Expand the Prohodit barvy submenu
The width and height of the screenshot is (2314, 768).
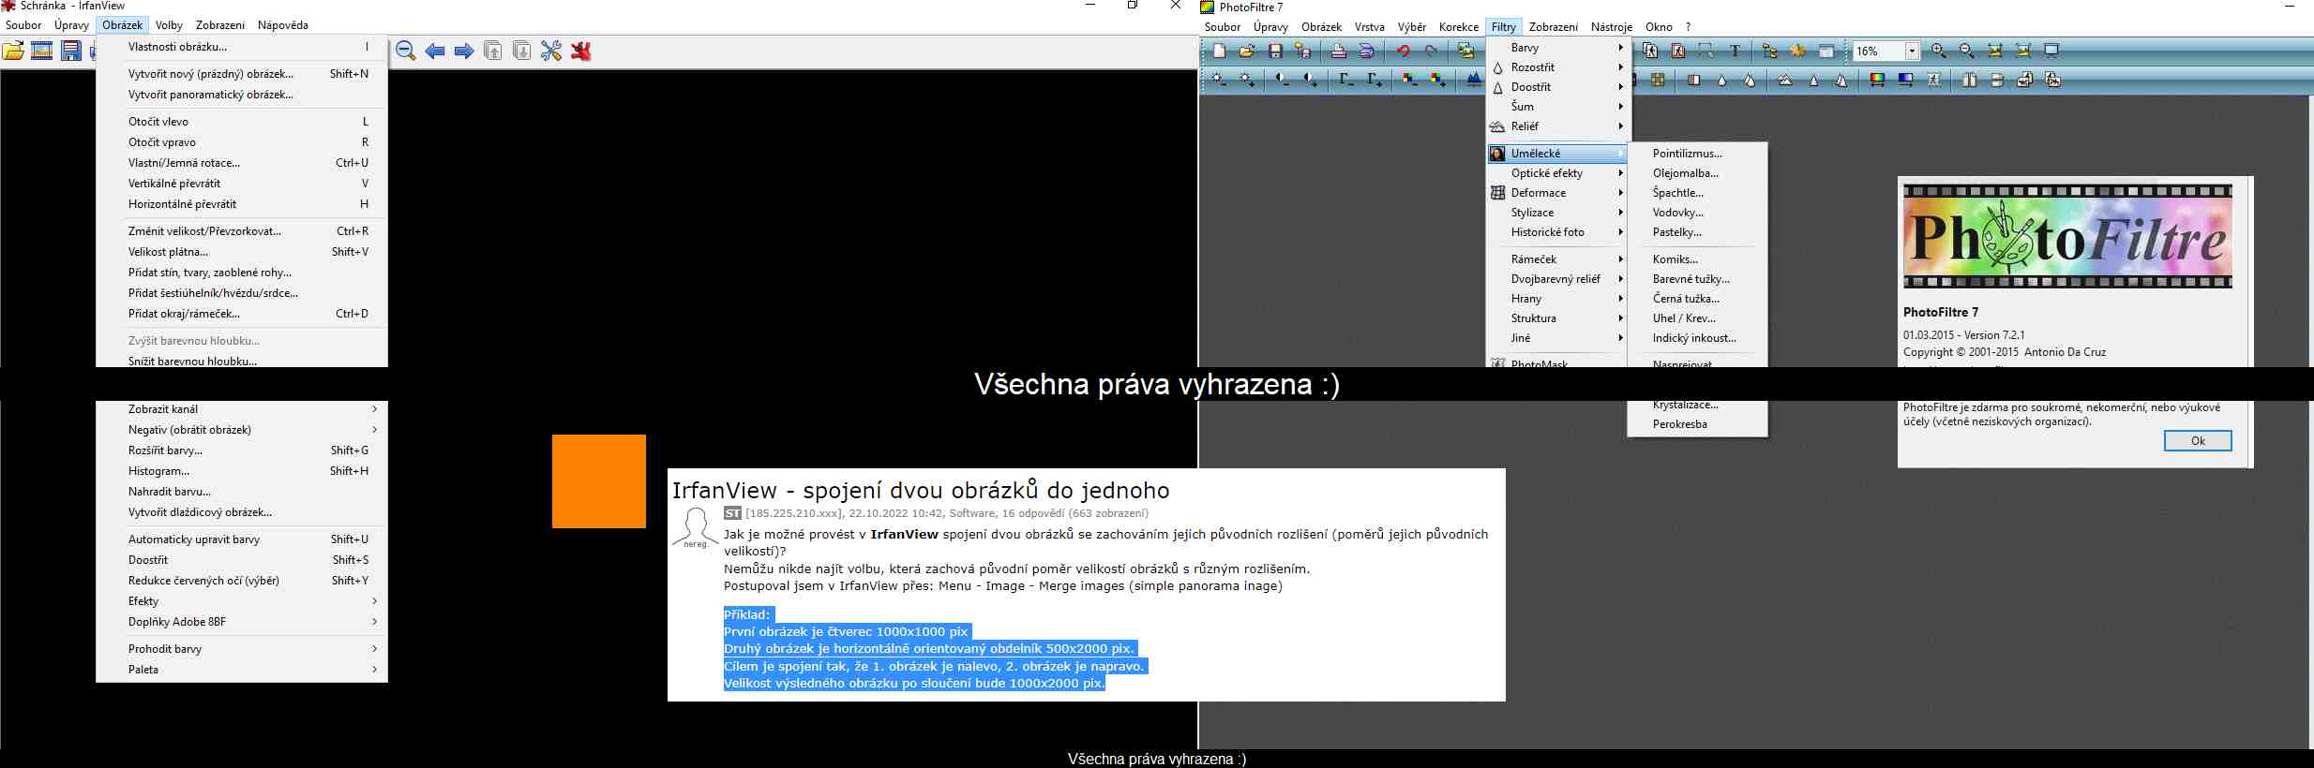coord(242,649)
